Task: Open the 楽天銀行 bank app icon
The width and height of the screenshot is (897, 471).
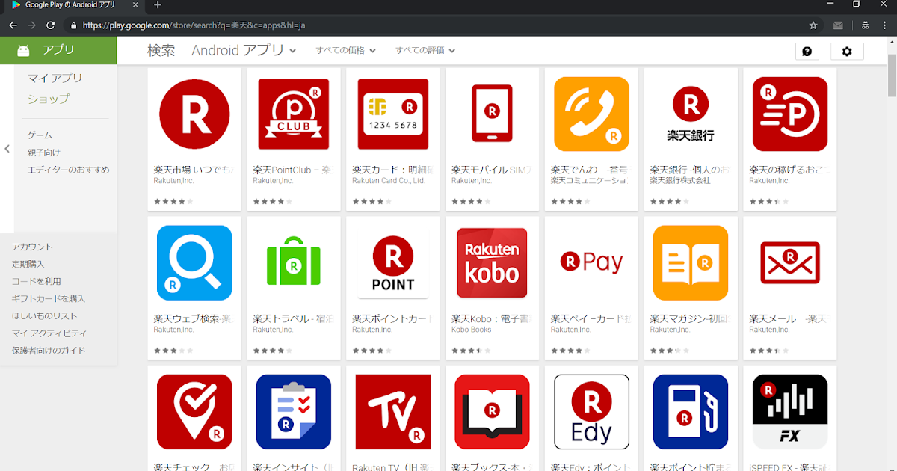Action: [x=691, y=114]
